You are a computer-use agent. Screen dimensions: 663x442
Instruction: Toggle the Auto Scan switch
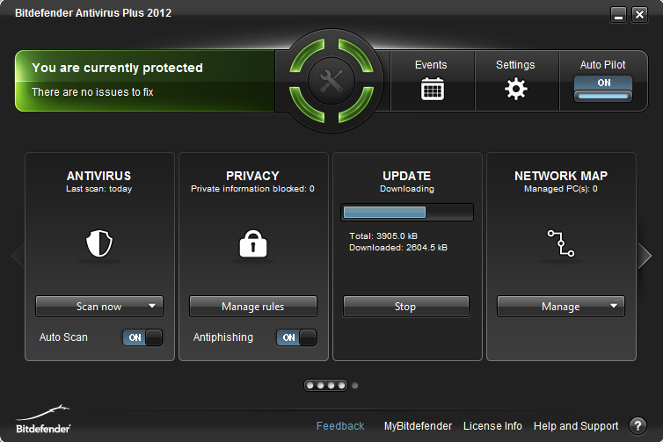coord(142,337)
